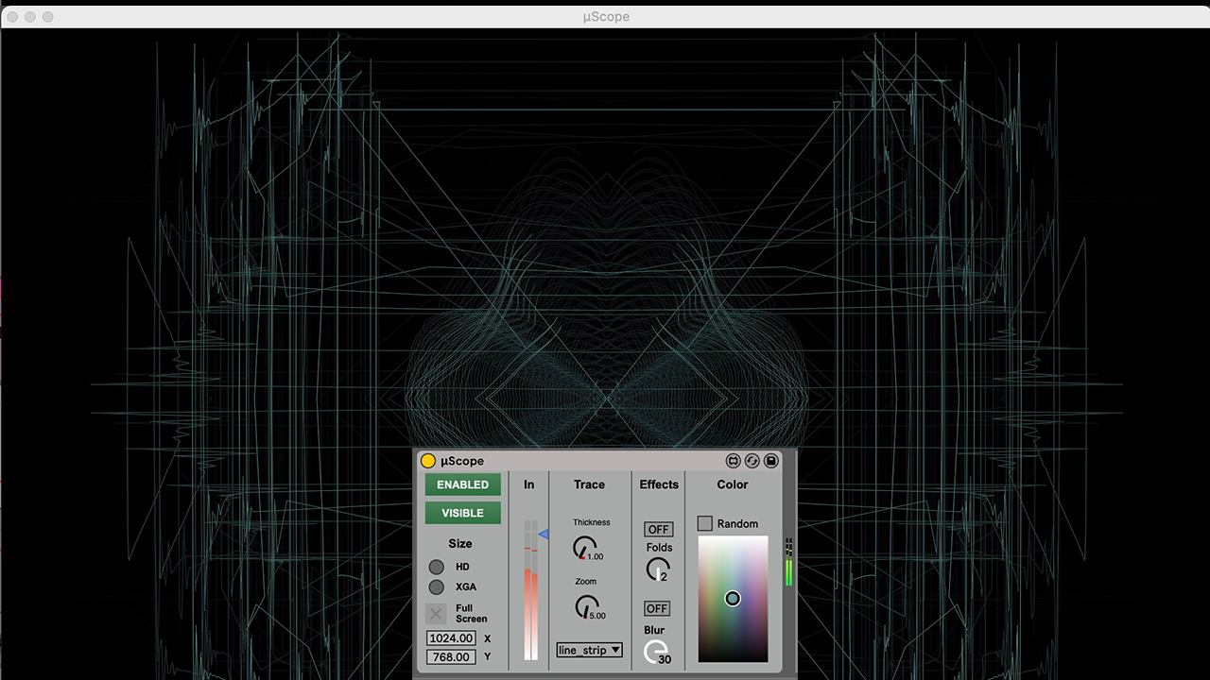
Task: Toggle the Full Screen X box
Action: (x=436, y=614)
